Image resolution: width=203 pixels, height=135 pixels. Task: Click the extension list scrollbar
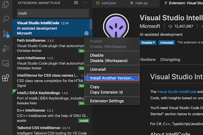pos(91,24)
